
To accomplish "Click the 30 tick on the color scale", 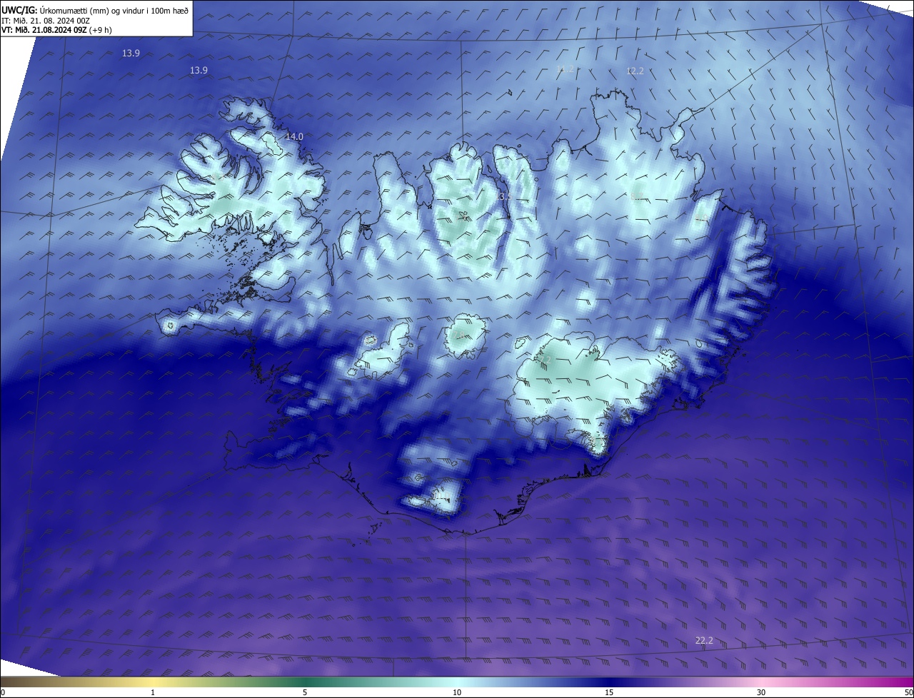I will click(761, 692).
